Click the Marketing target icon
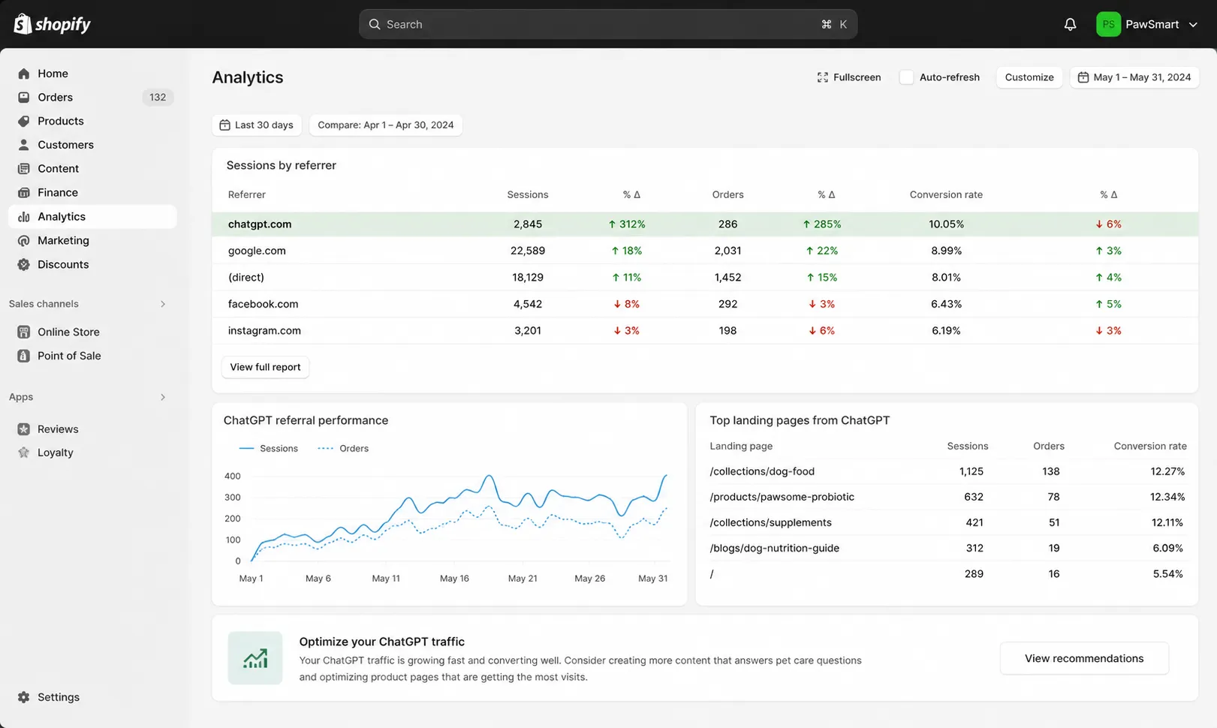 pos(24,241)
